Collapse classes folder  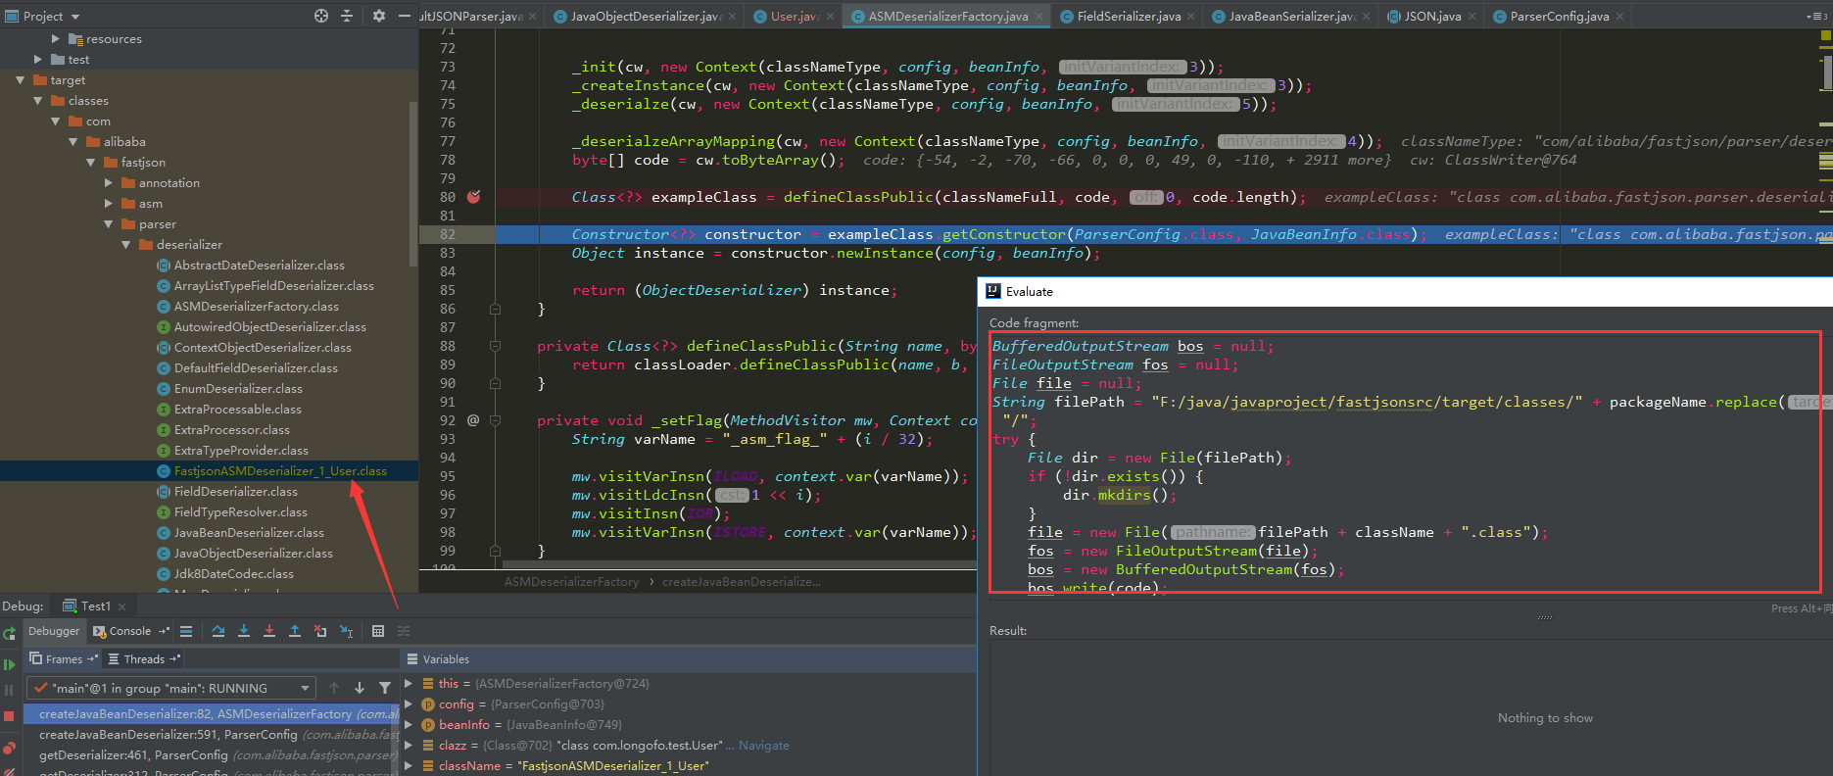pyautogui.click(x=38, y=101)
